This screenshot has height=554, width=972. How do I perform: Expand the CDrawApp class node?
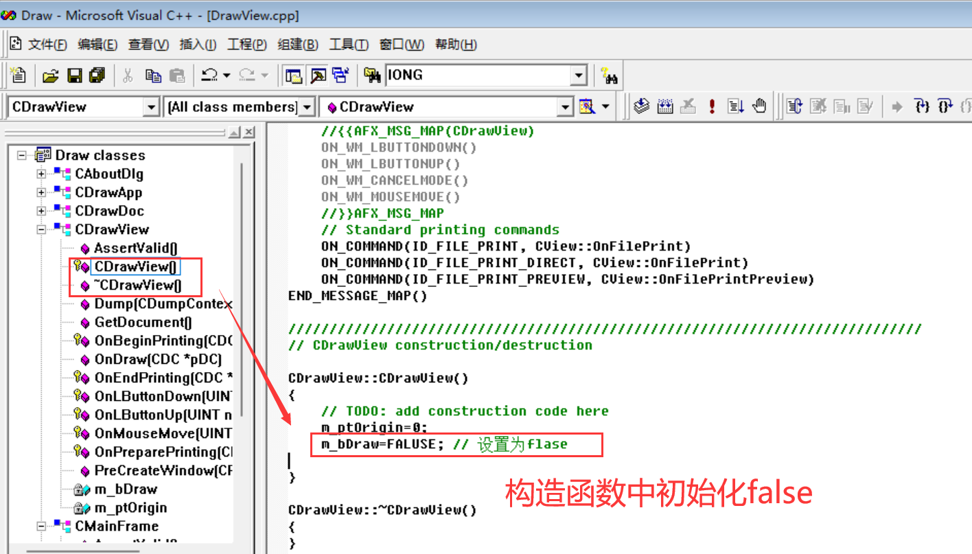[x=41, y=192]
